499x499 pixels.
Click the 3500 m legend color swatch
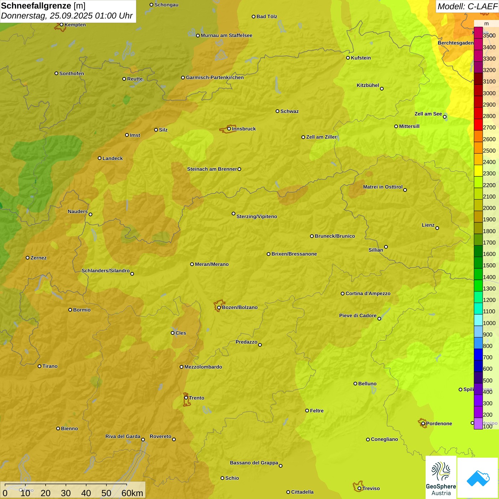pyautogui.click(x=478, y=33)
